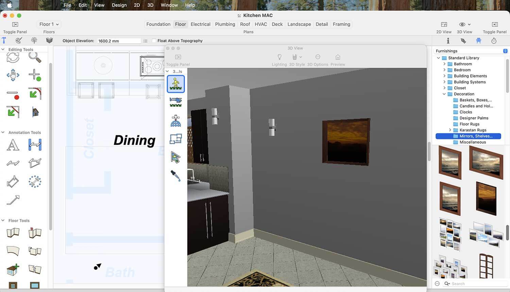510x292 pixels.
Task: Collapse the Decoration folder
Action: [444, 94]
